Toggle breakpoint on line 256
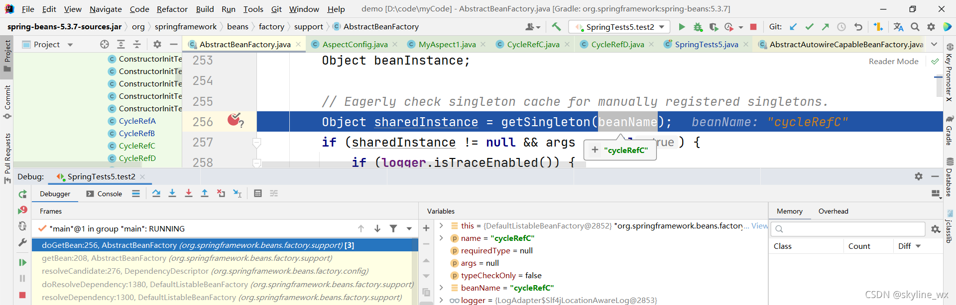The height and width of the screenshot is (305, 956). 235,120
